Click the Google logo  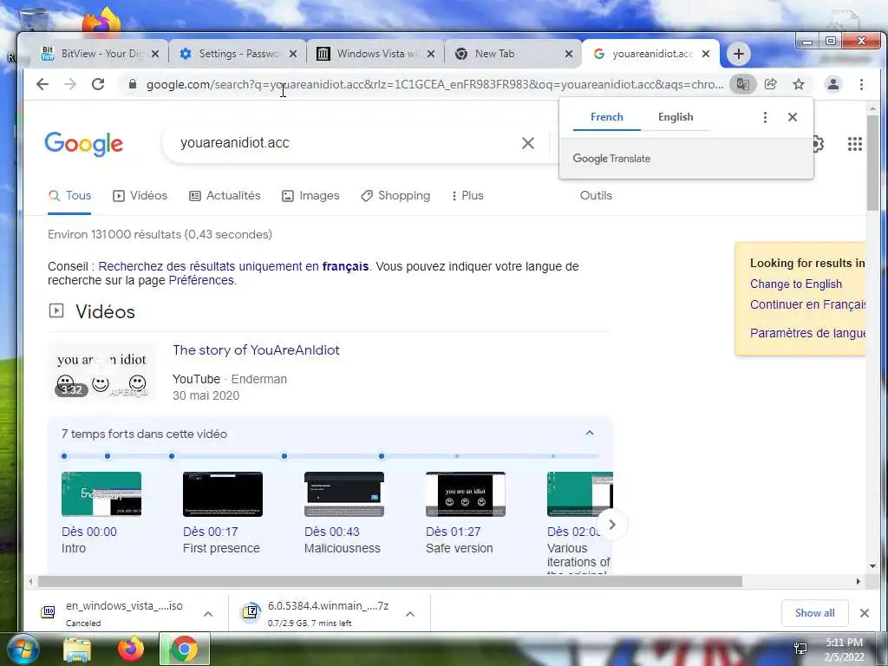coord(84,144)
